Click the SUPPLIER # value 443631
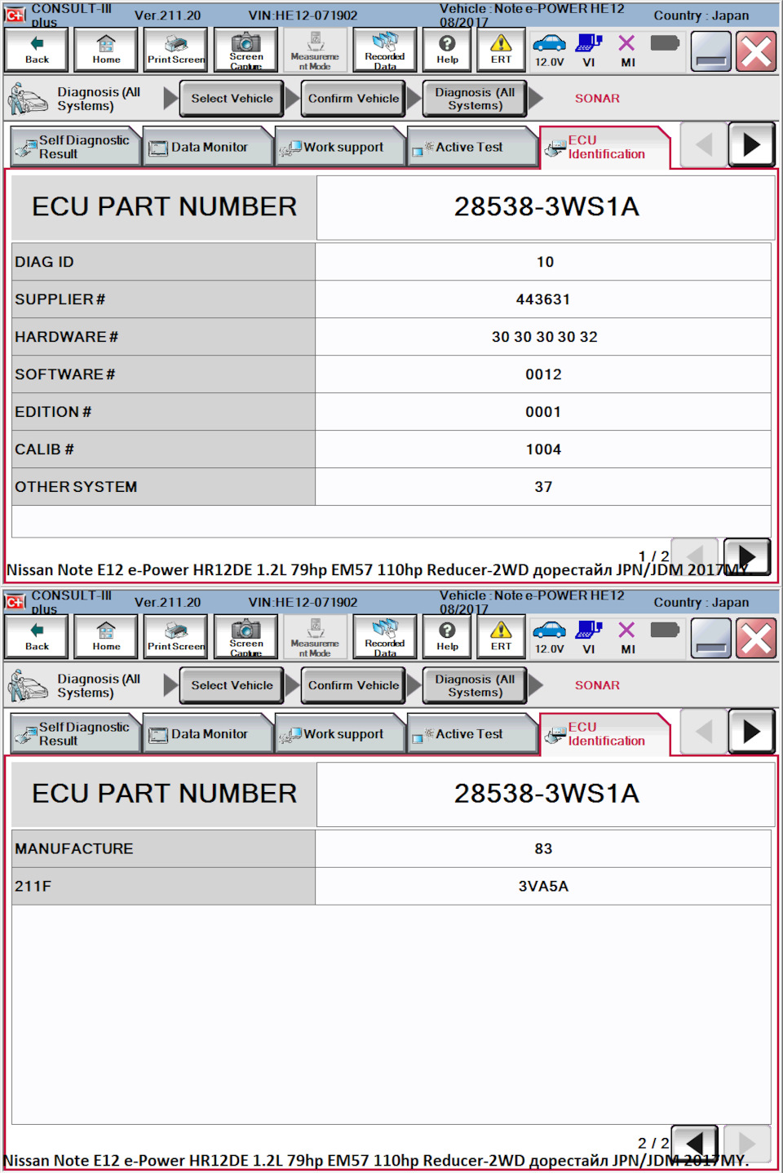783x1173 pixels. pyautogui.click(x=543, y=299)
